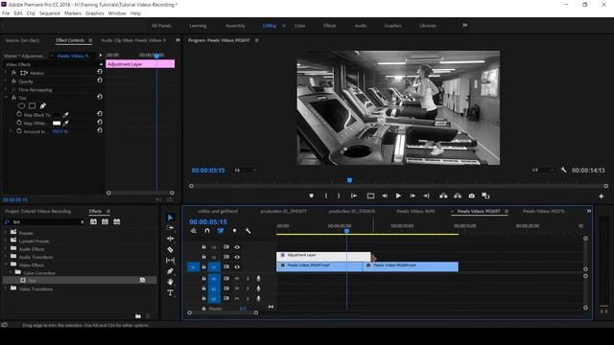Click the Program monitor Play button
Screen dimensions: 614x345
coord(398,195)
